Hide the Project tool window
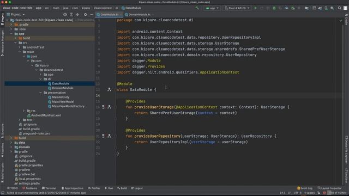Viewport: 349px width, 196px height. tap(92, 15)
